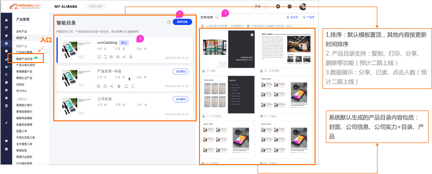Set 公司目录 as default via 设为默认
This screenshot has width=432, height=174.
181,99
